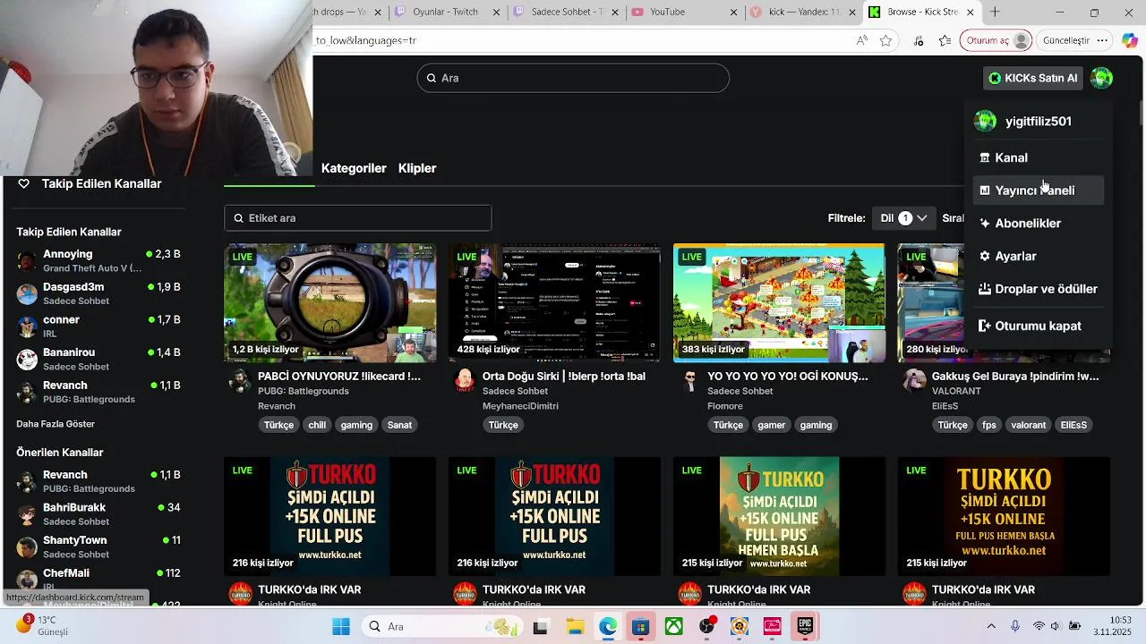Click the Etiket ara tag filter field
Image resolution: width=1146 pixels, height=644 pixels.
(358, 218)
